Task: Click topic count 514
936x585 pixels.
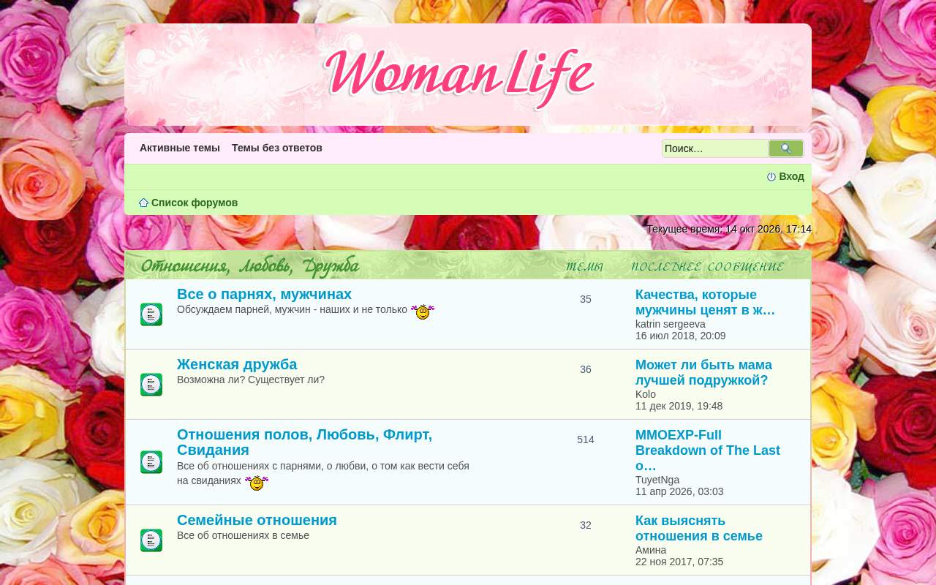Action: [586, 439]
